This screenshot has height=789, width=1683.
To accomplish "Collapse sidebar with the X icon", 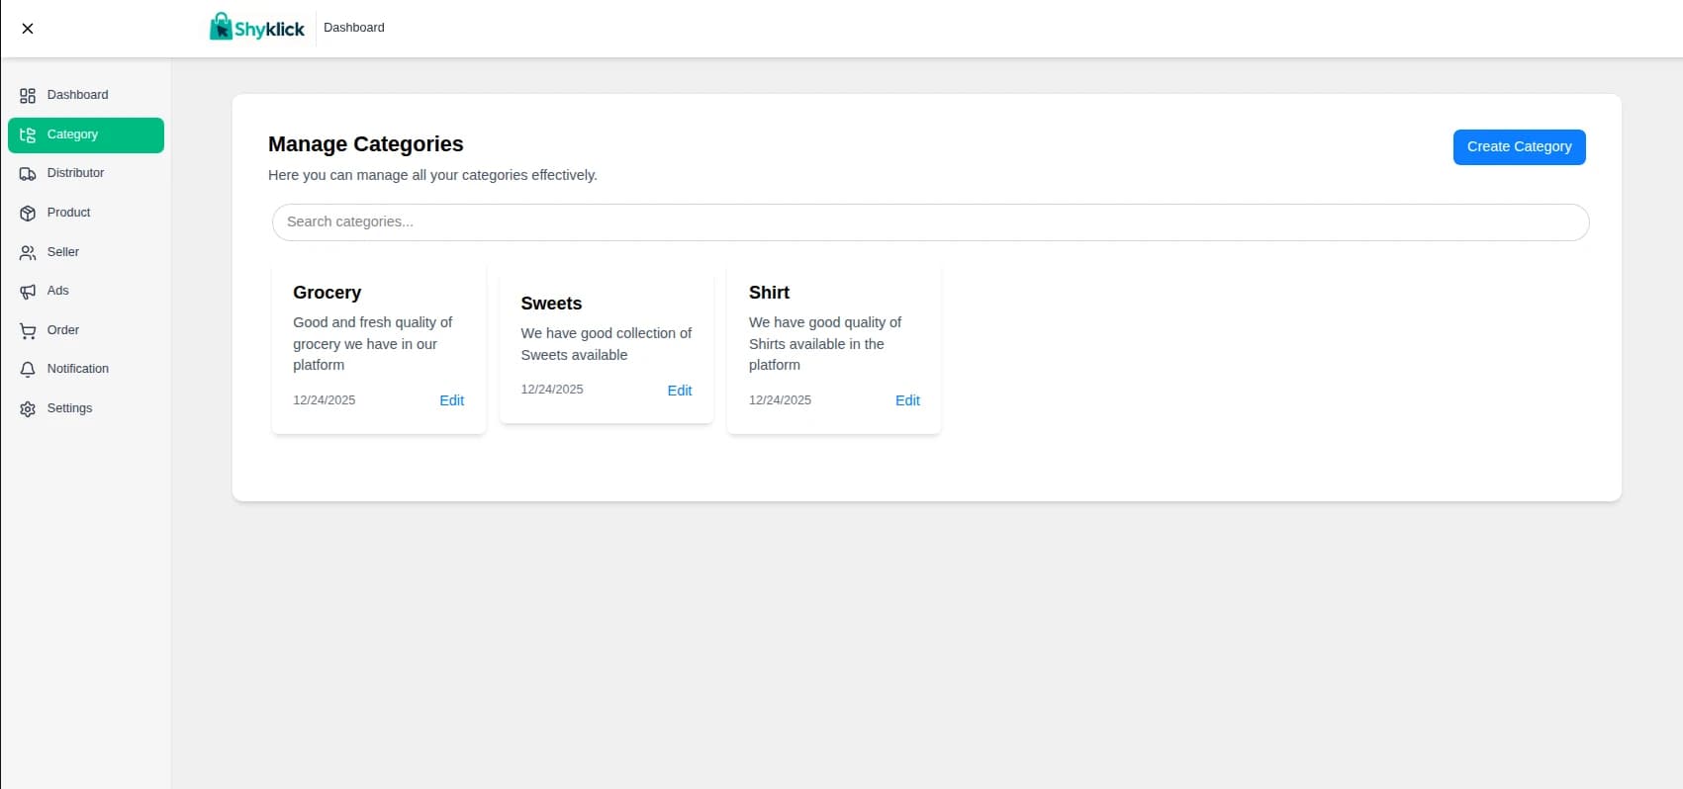I will point(28,29).
